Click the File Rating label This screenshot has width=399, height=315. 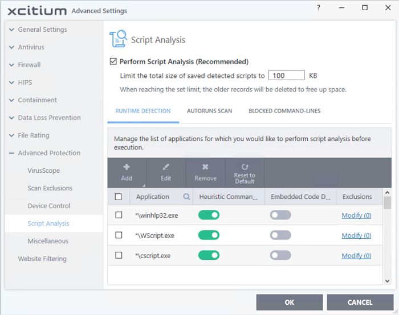[x=34, y=135]
